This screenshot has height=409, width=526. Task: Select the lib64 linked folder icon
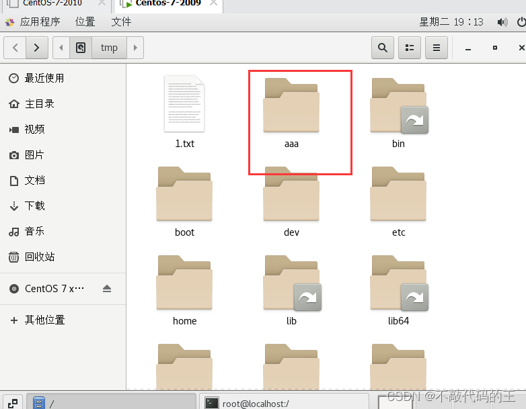click(x=399, y=283)
